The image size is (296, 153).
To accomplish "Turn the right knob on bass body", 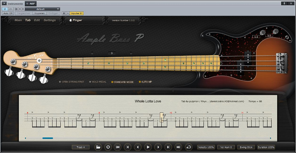I will 275,31.
